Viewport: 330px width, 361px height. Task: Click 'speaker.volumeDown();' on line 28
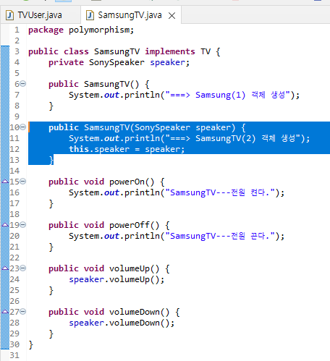122,323
